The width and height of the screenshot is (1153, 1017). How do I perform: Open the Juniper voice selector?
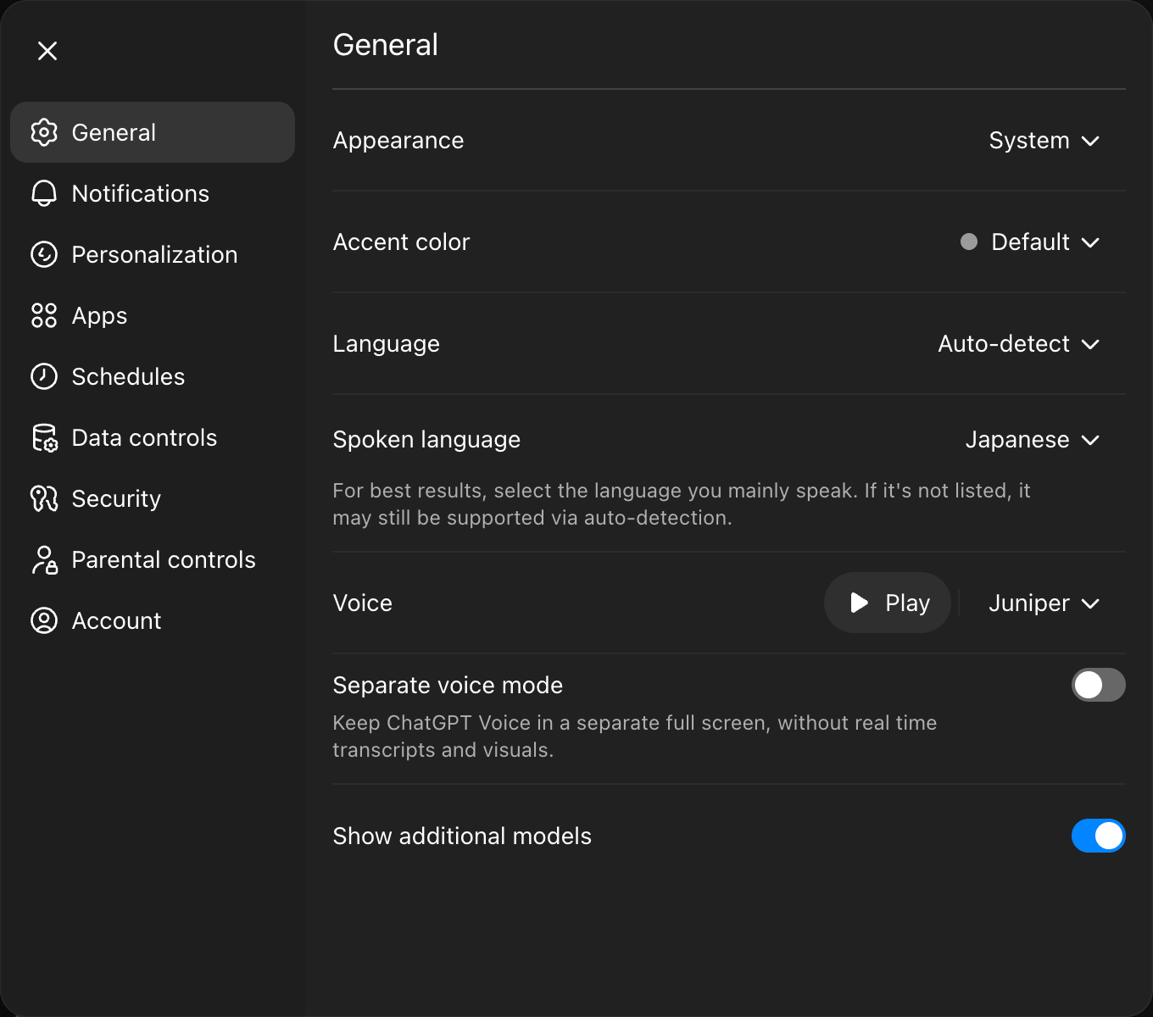coord(1044,603)
